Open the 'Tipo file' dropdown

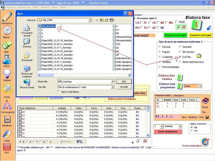(113, 87)
